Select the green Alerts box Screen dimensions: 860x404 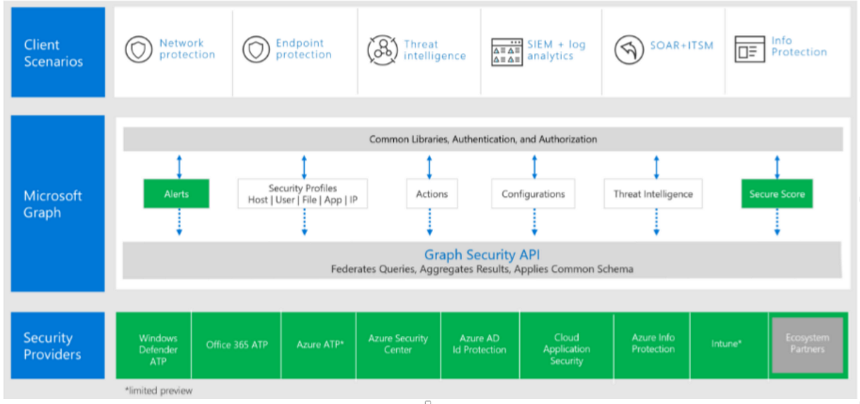(x=176, y=193)
